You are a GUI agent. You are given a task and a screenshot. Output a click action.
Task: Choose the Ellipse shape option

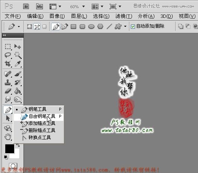click(x=91, y=26)
